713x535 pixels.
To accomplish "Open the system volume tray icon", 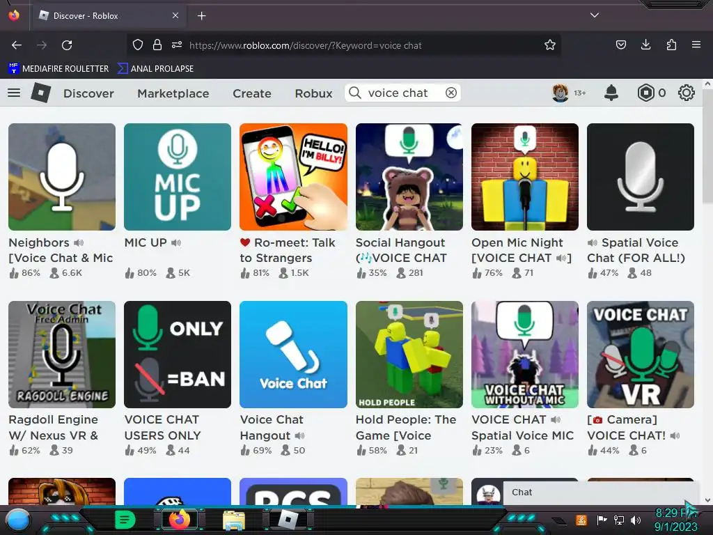I will [x=636, y=520].
